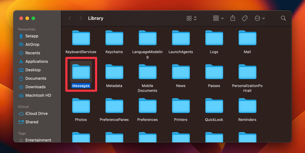Open the Passes folder

click(x=214, y=72)
